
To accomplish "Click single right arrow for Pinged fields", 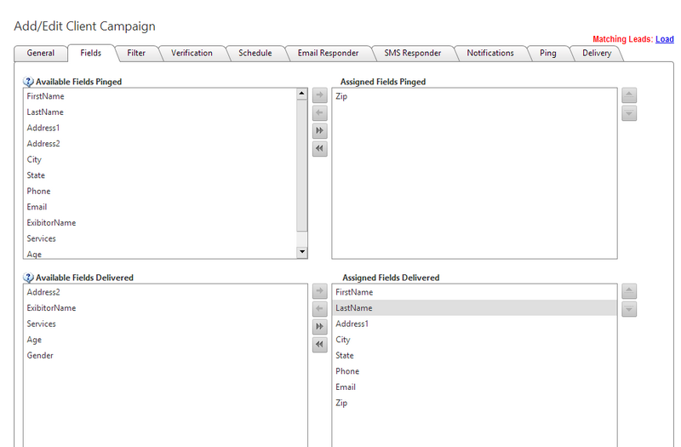I will pyautogui.click(x=319, y=95).
